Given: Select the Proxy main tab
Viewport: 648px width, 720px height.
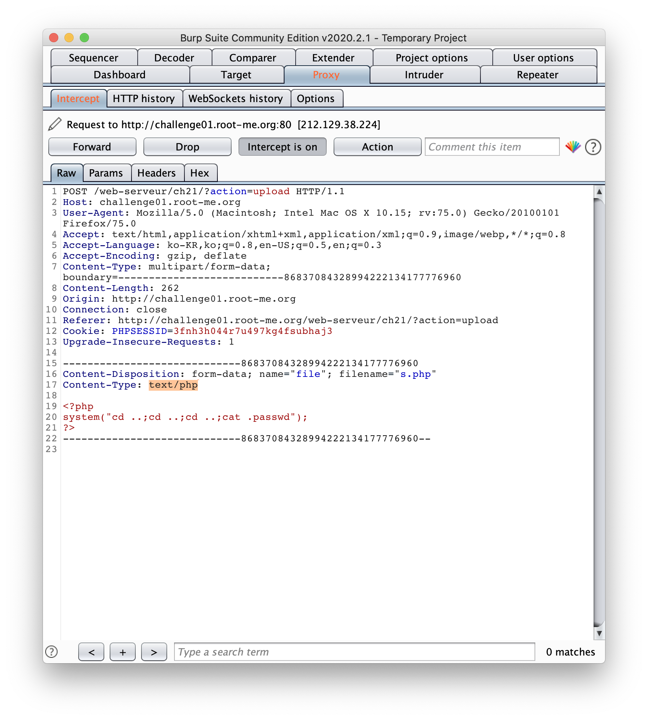Looking at the screenshot, I should click(x=326, y=74).
